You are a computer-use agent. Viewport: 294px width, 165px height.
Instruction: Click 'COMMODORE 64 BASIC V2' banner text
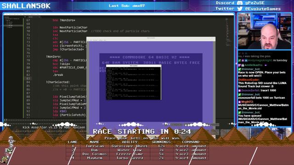pos(150,57)
